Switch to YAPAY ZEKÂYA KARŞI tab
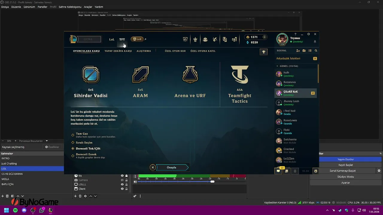Image resolution: width=383 pixels, height=215 pixels. coord(118,51)
